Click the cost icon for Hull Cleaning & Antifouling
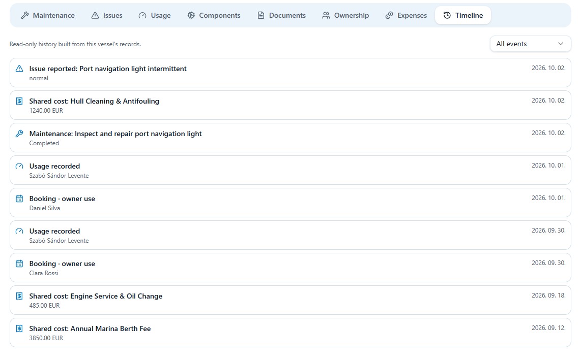Screen dimensions: 580x362 (x=19, y=101)
